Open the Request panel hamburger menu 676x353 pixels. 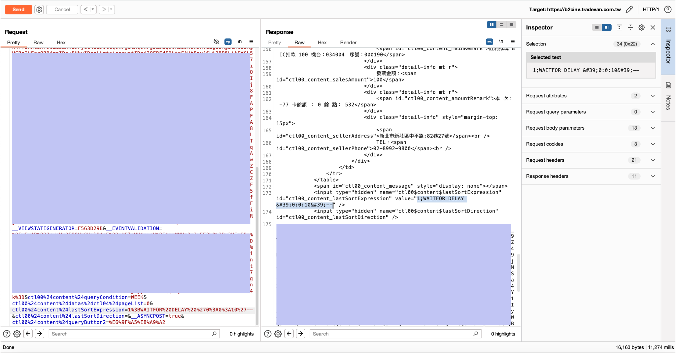point(251,42)
